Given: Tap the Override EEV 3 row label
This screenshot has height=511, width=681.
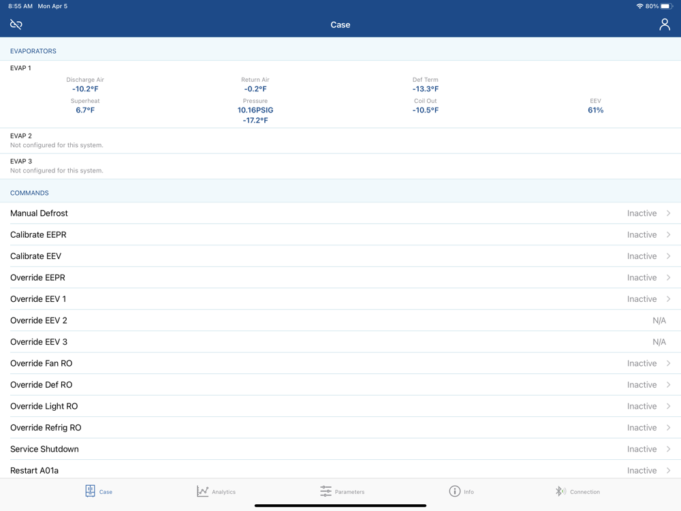Looking at the screenshot, I should pos(39,342).
